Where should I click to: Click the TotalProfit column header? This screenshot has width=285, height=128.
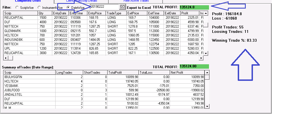click(123, 73)
